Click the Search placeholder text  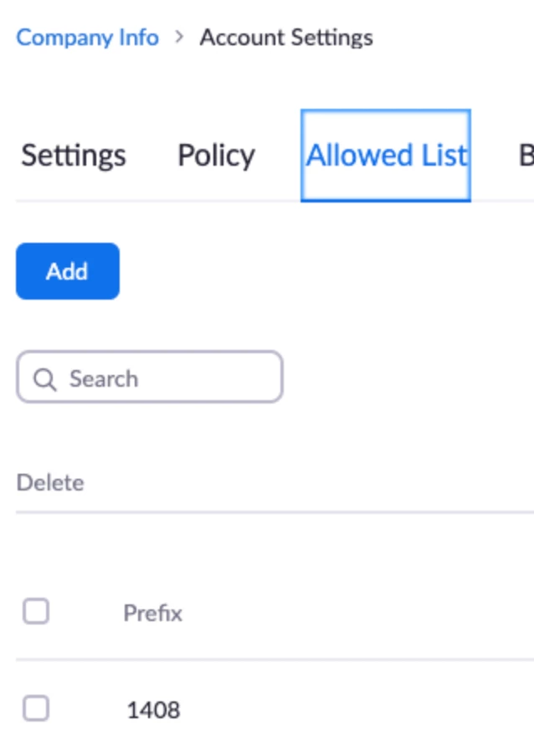click(x=104, y=379)
